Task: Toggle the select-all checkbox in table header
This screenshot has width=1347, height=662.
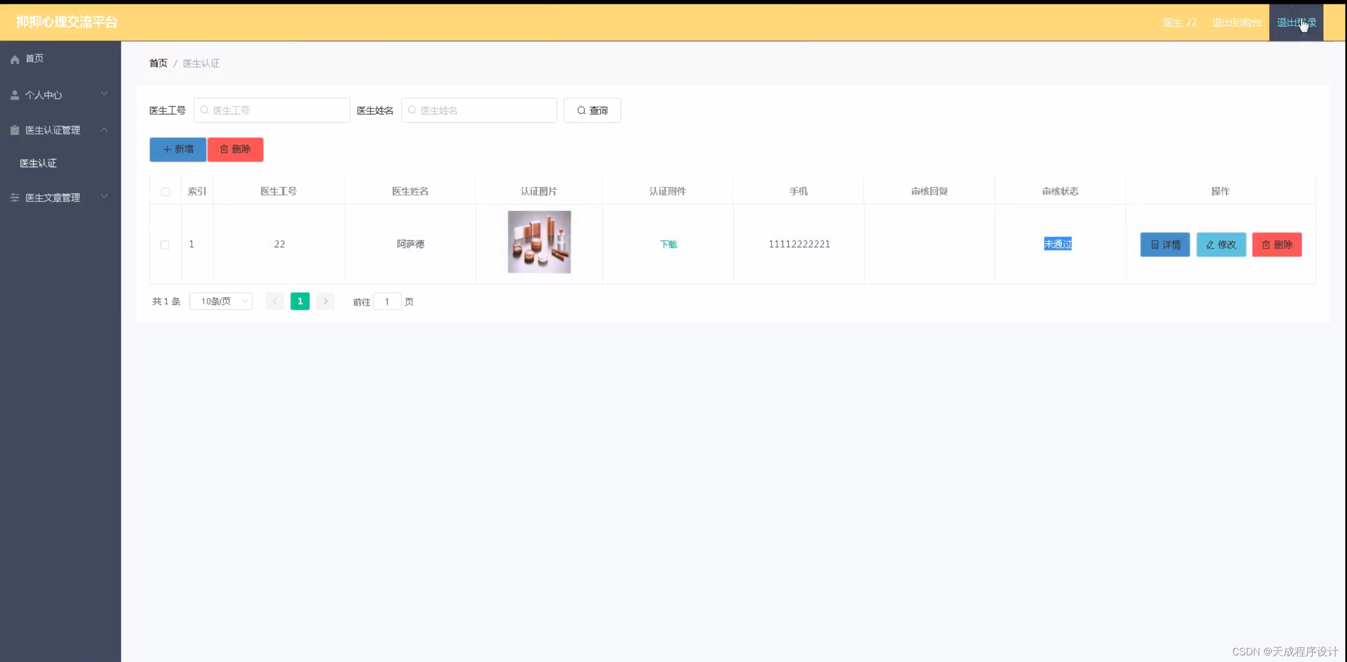Action: coord(166,192)
